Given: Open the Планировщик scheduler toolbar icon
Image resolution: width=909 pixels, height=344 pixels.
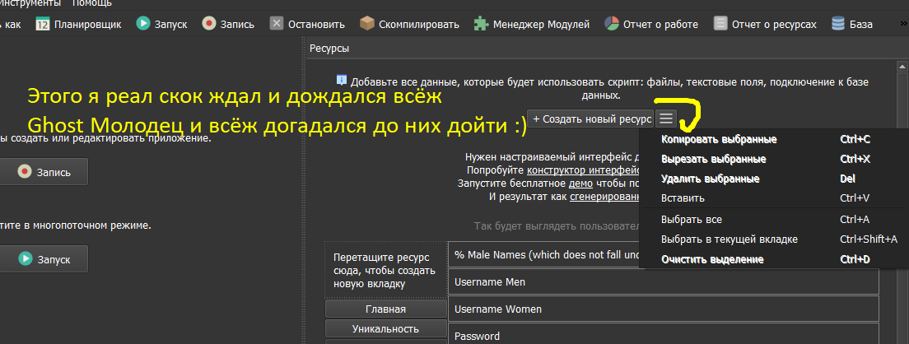Looking at the screenshot, I should click(x=43, y=24).
